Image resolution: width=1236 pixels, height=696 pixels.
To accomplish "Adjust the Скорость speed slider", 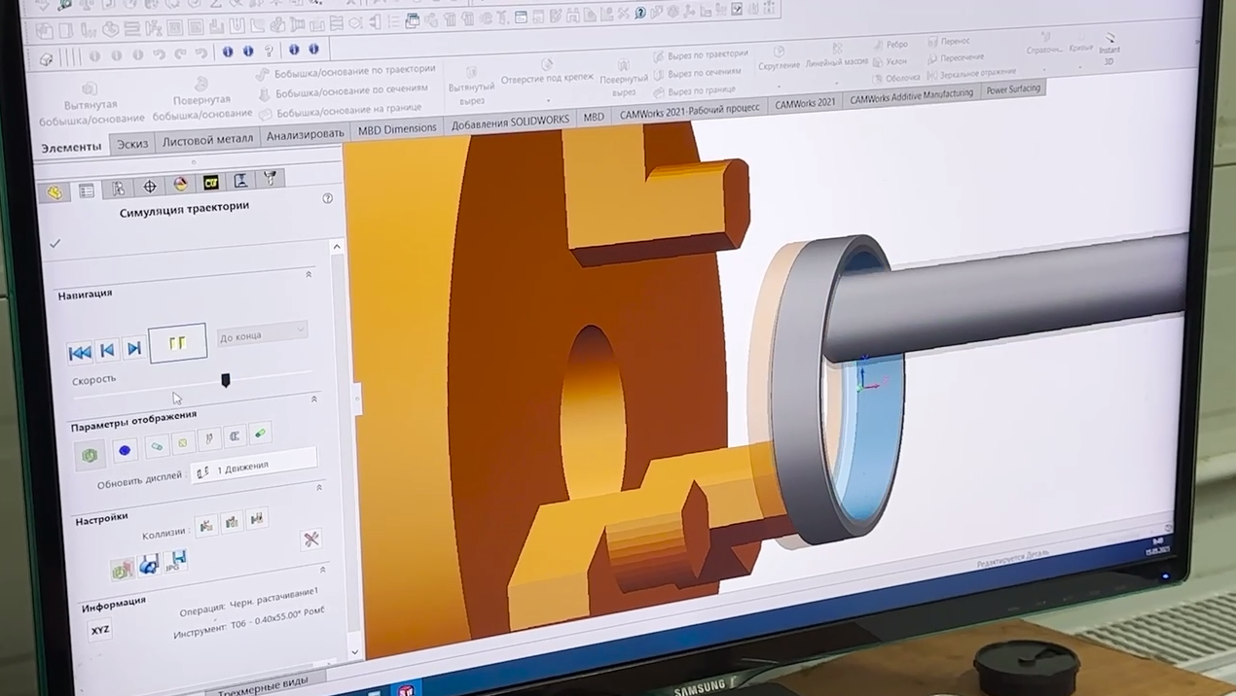I will click(x=226, y=380).
